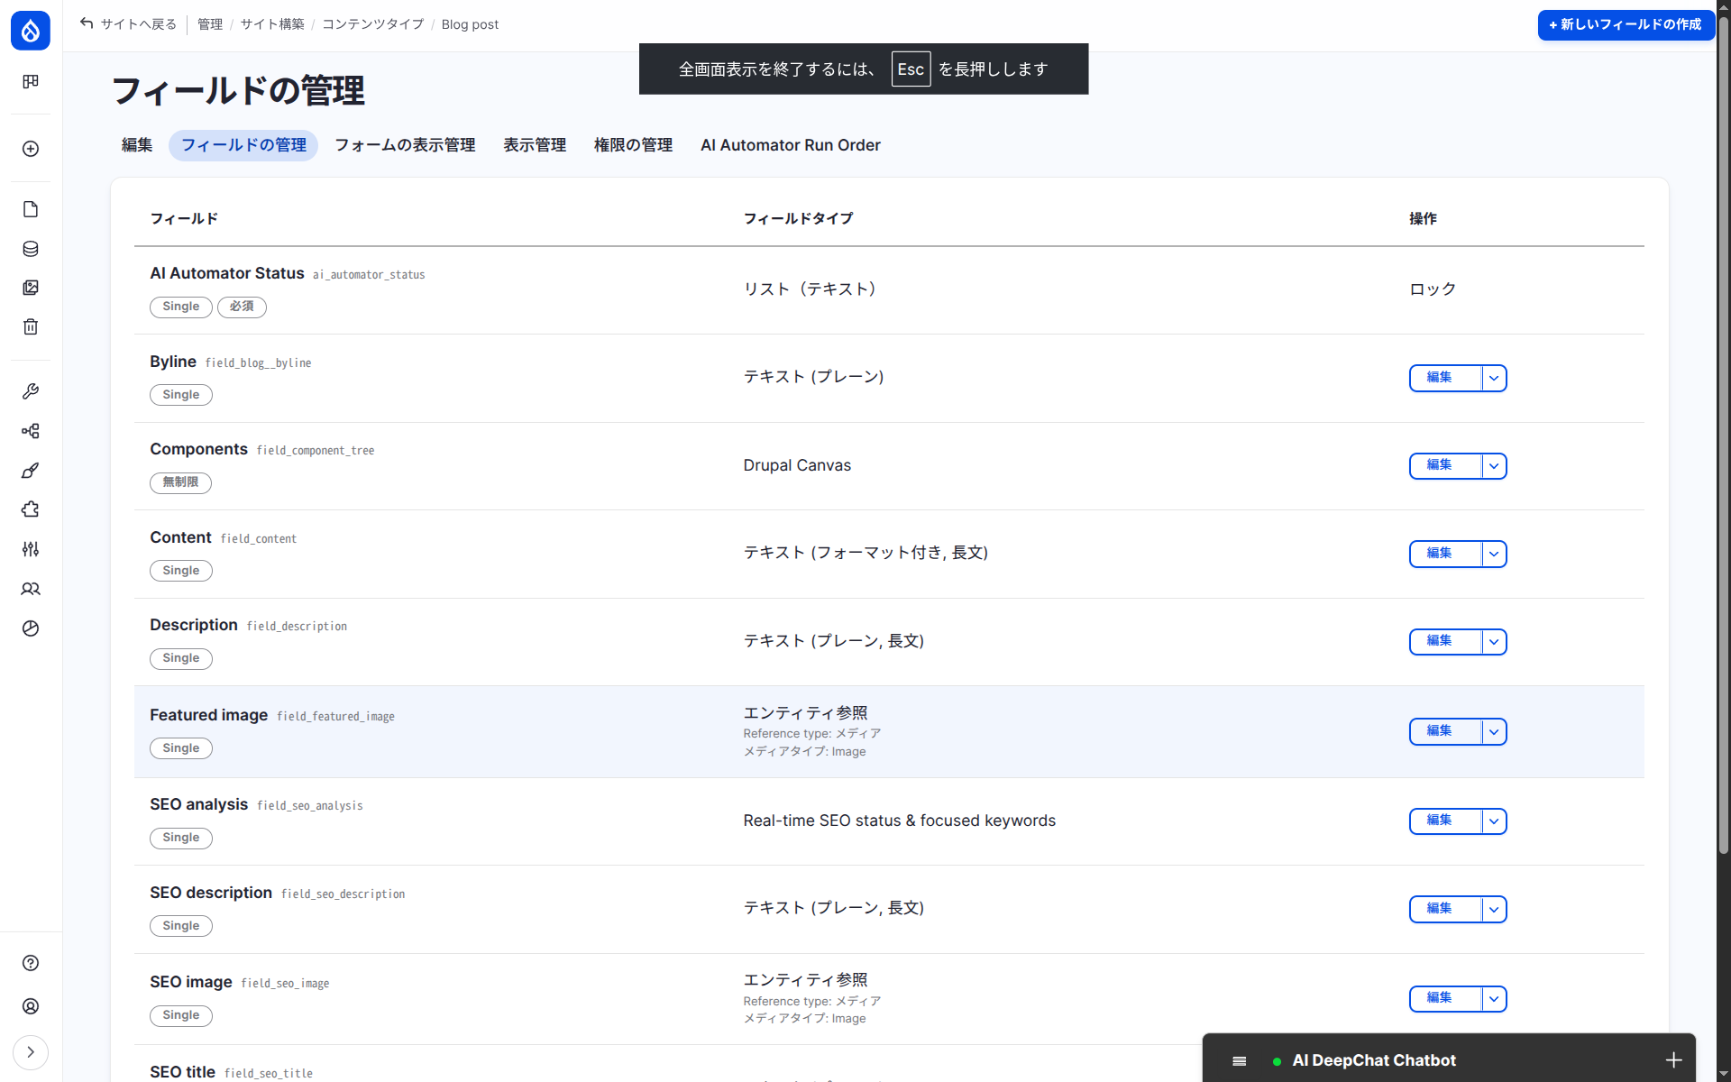Click the paintbrush appearance icon

(x=31, y=471)
